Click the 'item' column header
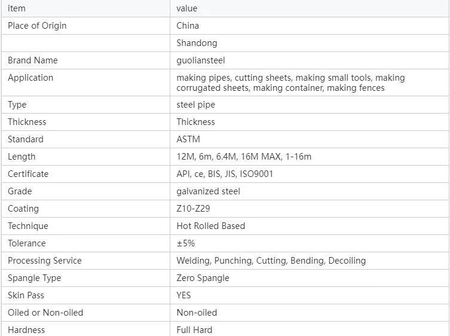 click(x=85, y=8)
